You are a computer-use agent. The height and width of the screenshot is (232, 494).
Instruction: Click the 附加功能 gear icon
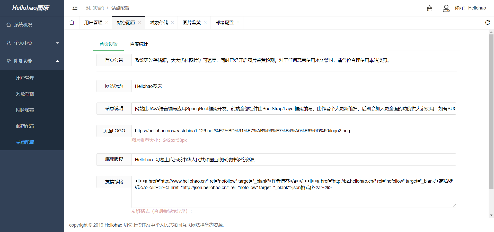coord(8,61)
